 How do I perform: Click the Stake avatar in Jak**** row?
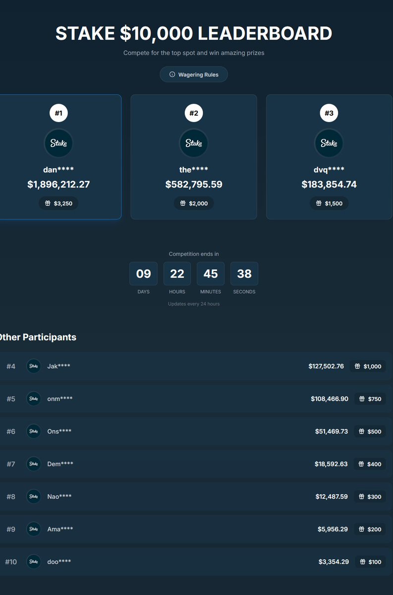click(33, 366)
